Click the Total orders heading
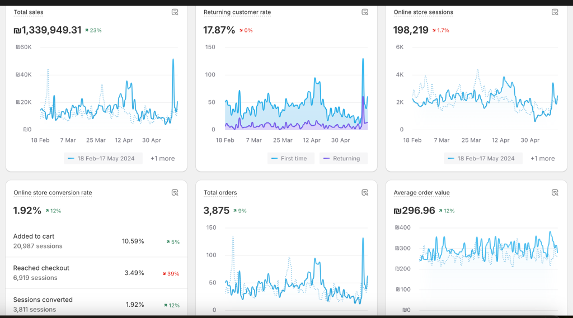This screenshot has width=573, height=318. click(x=220, y=193)
